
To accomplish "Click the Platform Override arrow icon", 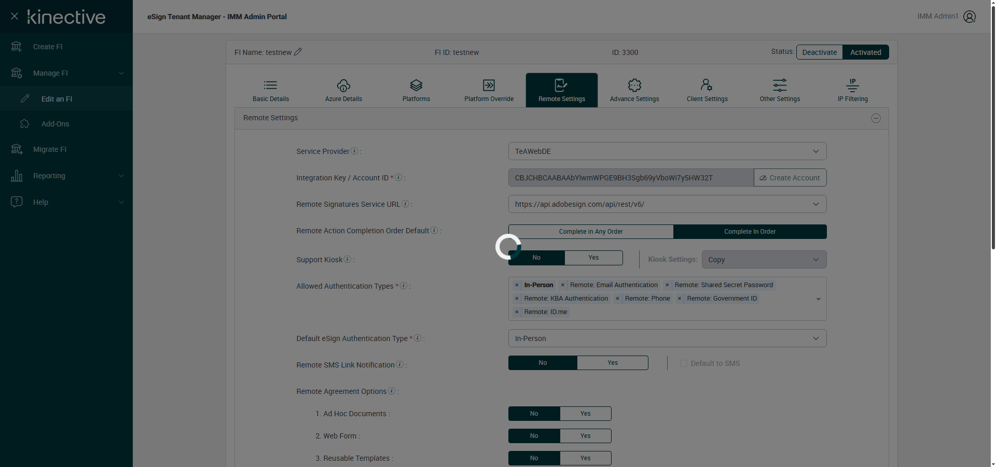I will click(x=489, y=85).
